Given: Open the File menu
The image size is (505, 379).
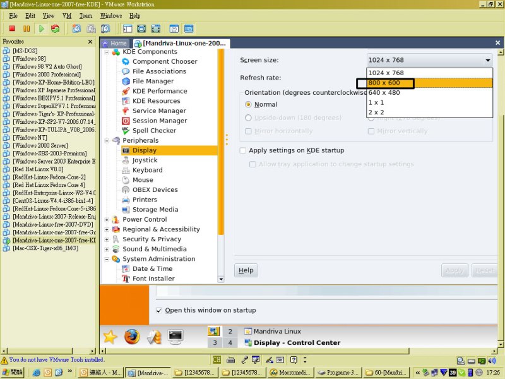Looking at the screenshot, I should coord(13,16).
